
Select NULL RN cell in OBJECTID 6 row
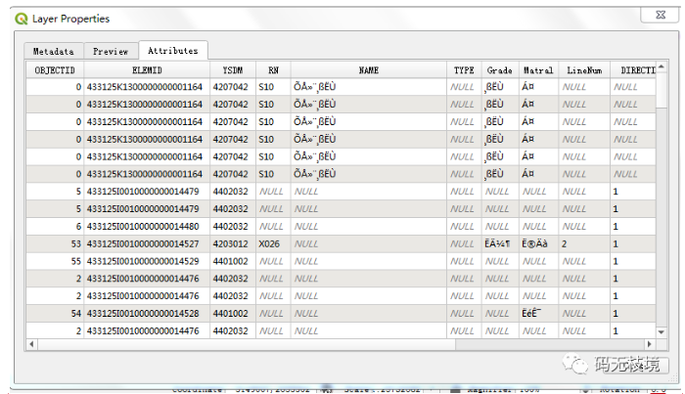pos(273,227)
